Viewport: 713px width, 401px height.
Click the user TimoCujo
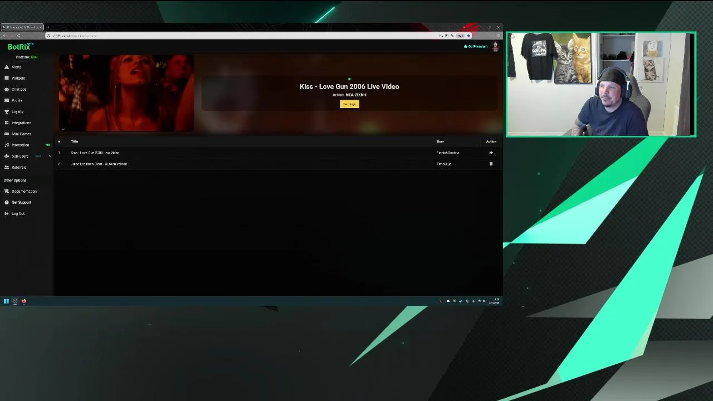pos(444,164)
